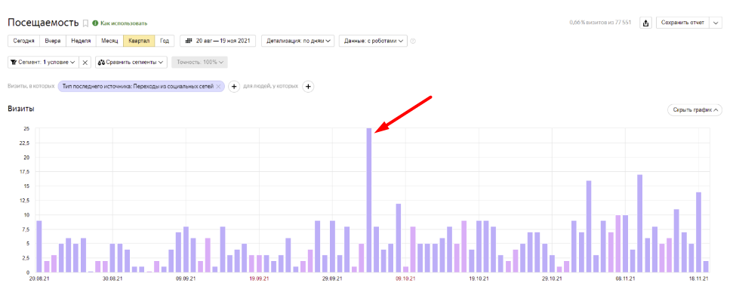
Task: Select the Сегодня period tab
Action: pos(23,41)
